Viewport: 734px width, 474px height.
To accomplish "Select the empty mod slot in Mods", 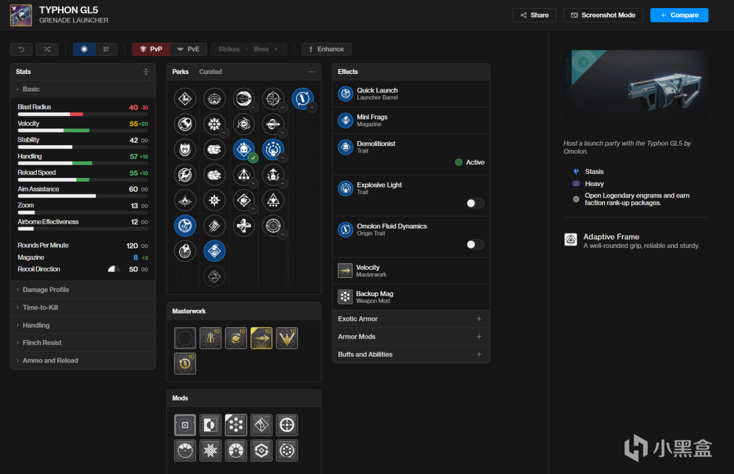I will [185, 425].
